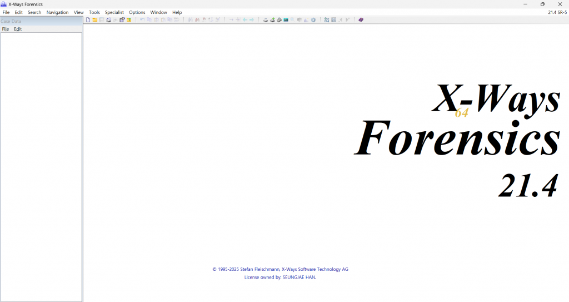Click the Go To Offset arrow icon
Screen dimensions: 569x302
tap(231, 20)
